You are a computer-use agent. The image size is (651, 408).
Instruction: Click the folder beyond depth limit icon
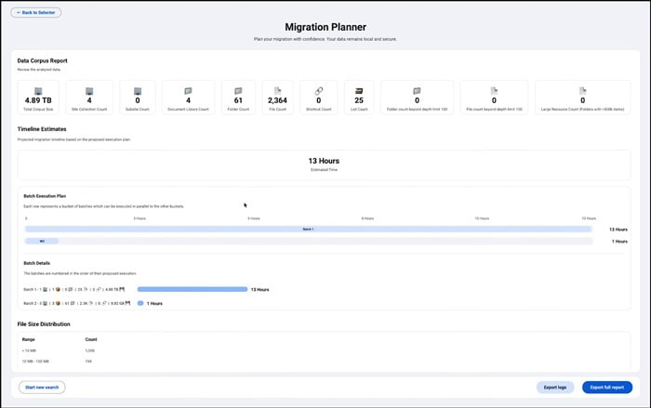pos(417,91)
